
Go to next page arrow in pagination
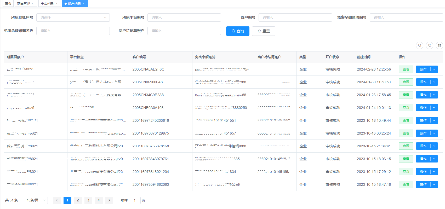[x=109, y=200]
